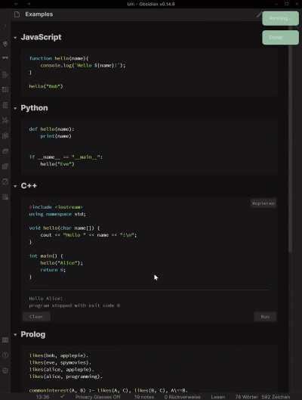Click the JavaScript heading
Screen dimensions: 302x400
[41, 37]
